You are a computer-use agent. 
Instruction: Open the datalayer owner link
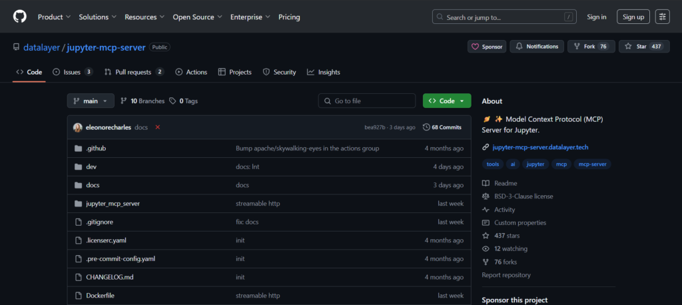click(41, 47)
